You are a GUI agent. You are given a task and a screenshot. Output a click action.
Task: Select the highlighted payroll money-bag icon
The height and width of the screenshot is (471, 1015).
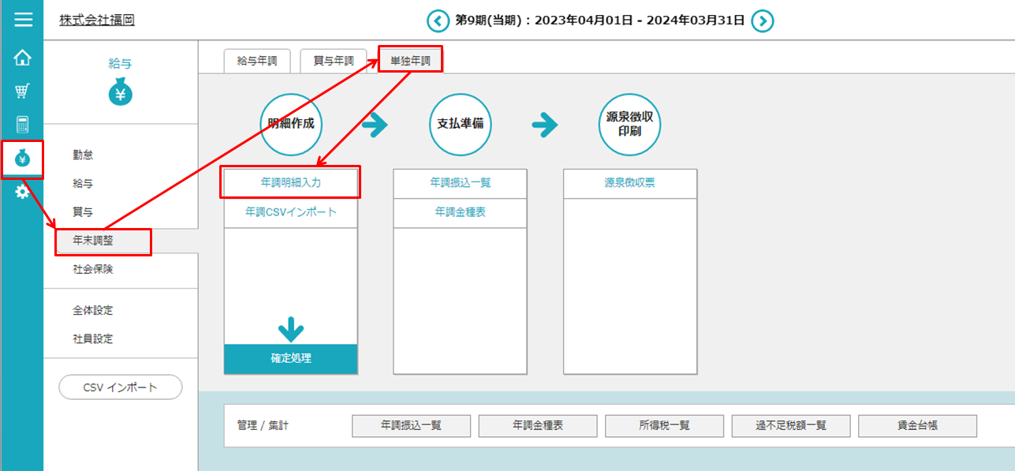coord(23,157)
